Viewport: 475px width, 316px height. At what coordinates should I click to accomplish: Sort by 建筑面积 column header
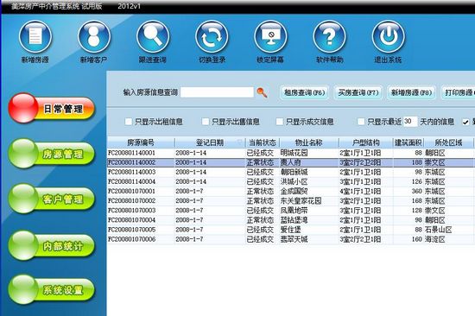coord(408,142)
